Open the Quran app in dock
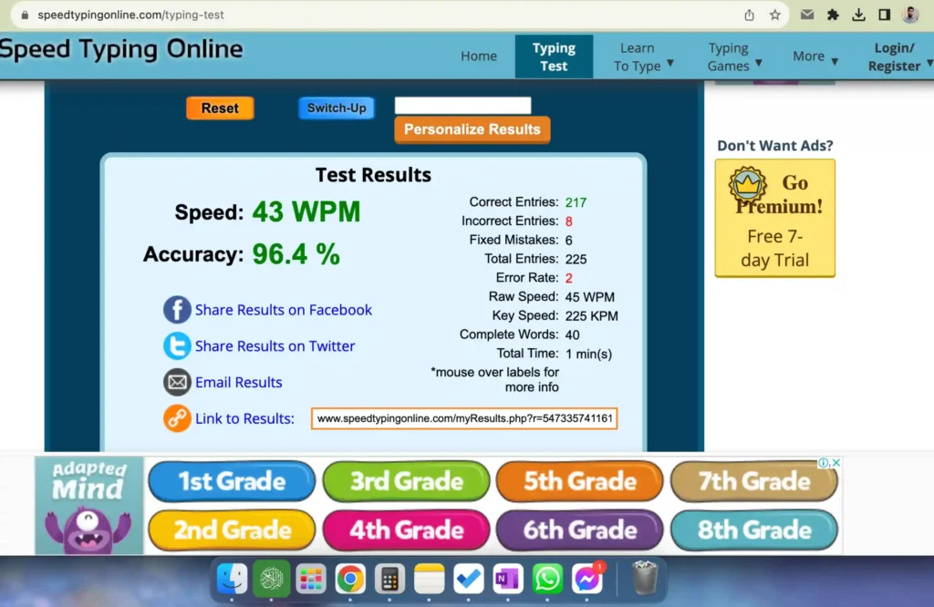Viewport: 934px width, 607px height. click(271, 578)
